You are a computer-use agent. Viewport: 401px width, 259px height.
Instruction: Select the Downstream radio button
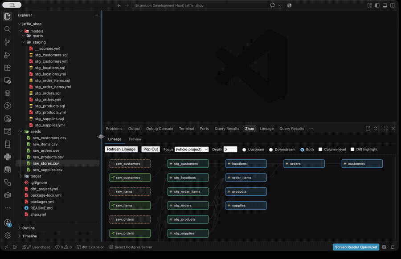click(271, 150)
